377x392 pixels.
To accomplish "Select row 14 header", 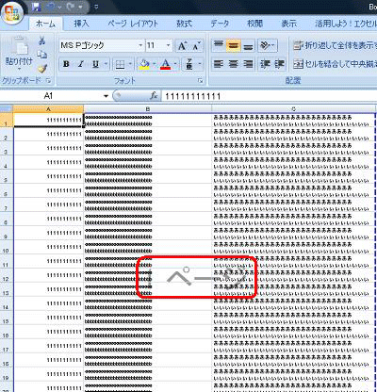I will tap(7, 303).
